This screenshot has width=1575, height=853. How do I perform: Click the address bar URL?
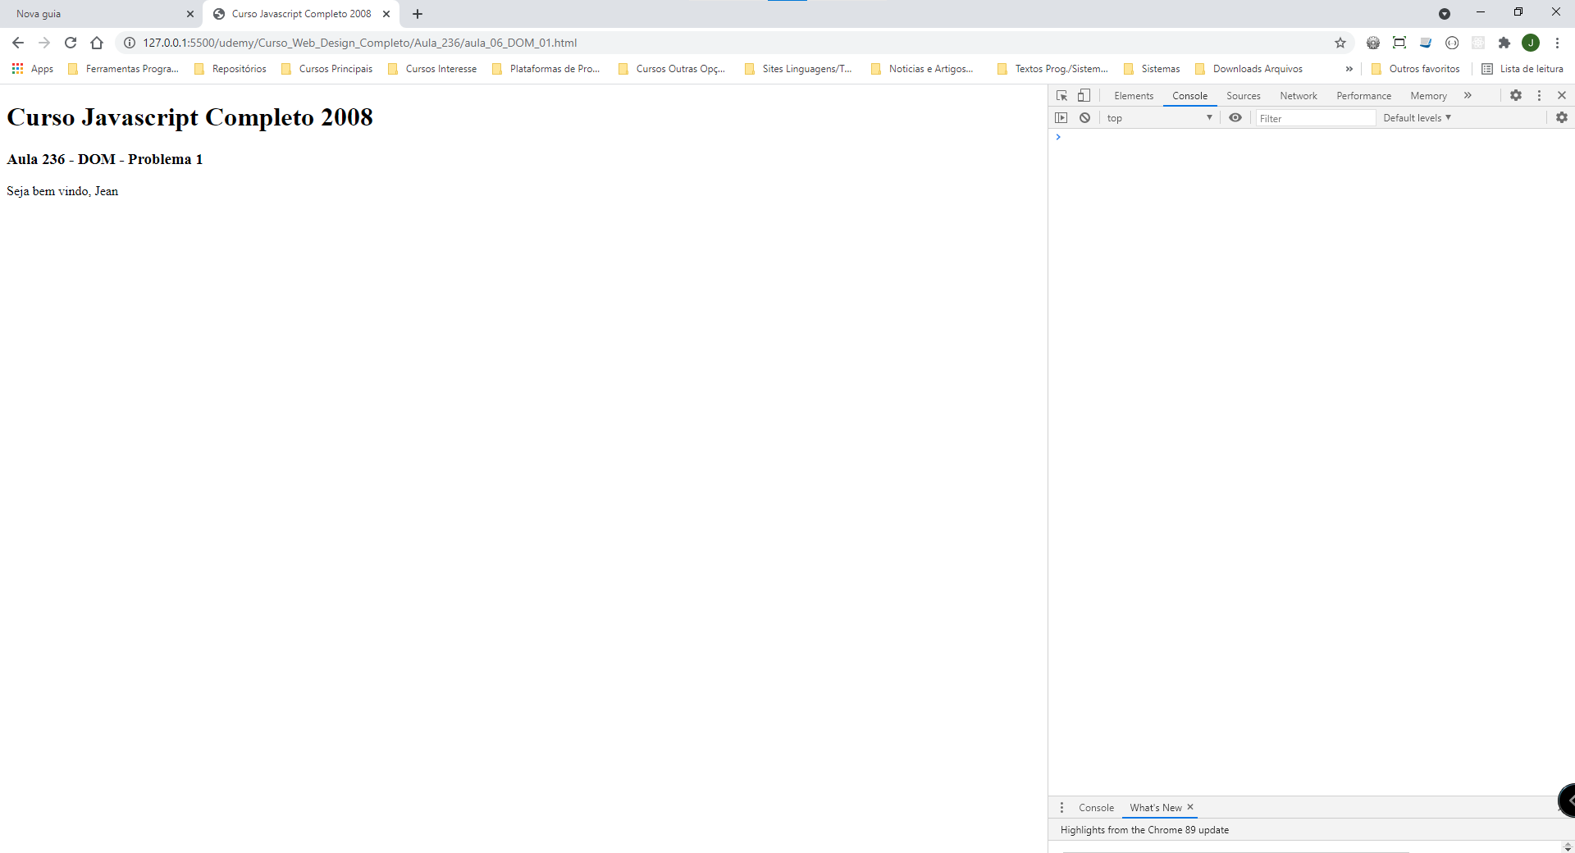359,43
